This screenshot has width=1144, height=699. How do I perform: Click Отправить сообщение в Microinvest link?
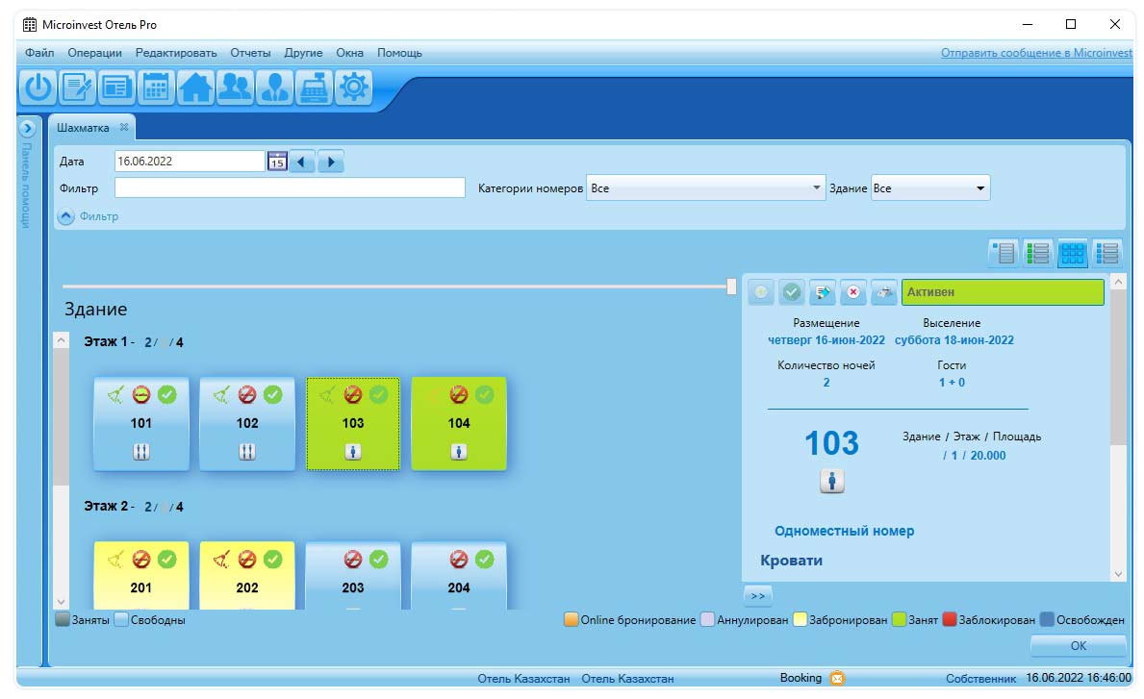click(x=1036, y=53)
